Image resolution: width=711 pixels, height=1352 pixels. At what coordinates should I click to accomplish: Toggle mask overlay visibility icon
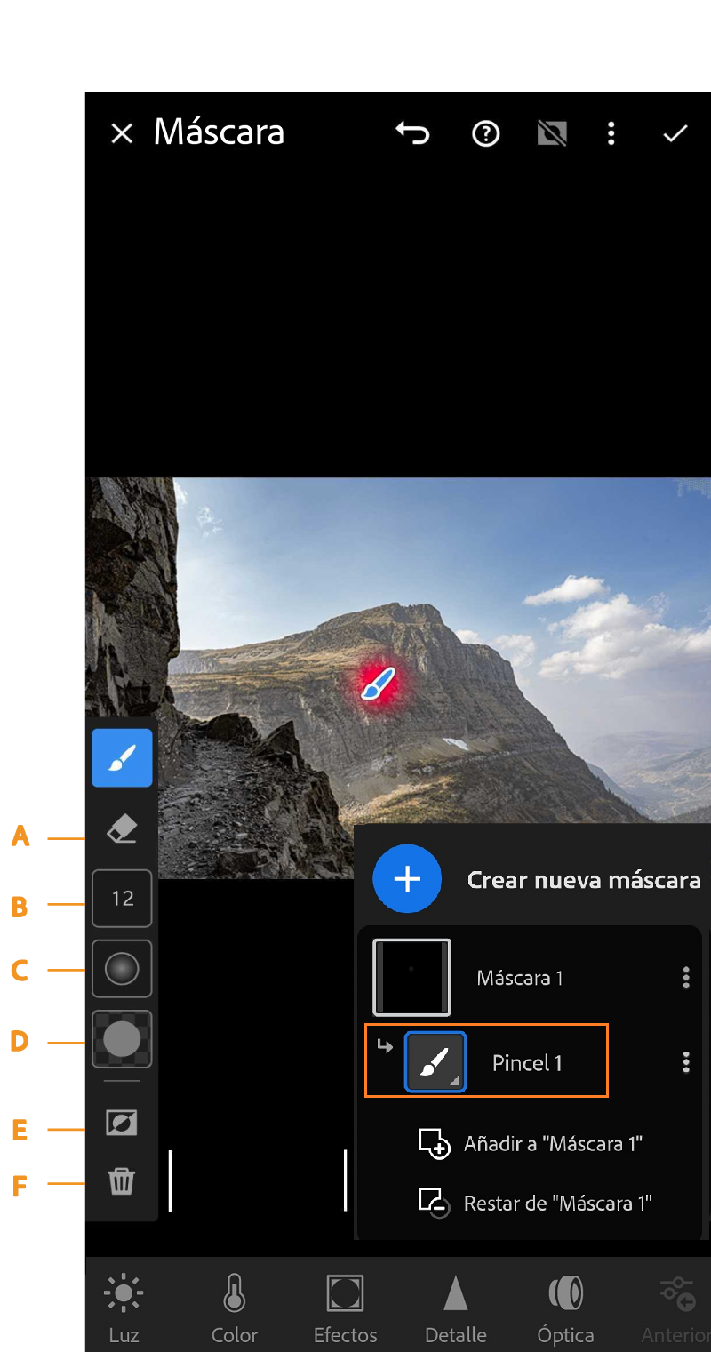pyautogui.click(x=552, y=133)
